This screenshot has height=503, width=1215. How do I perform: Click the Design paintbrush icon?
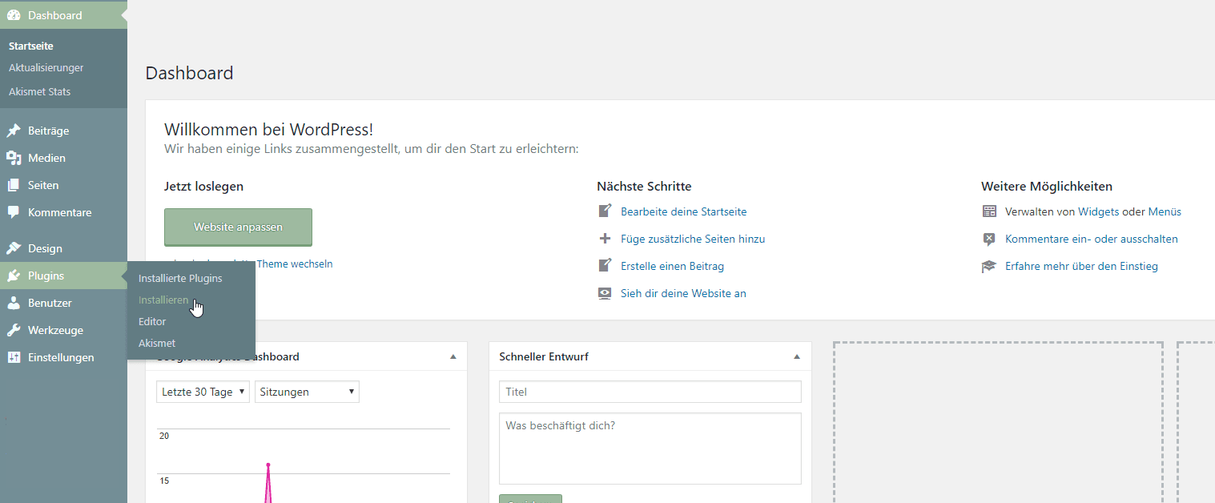[x=14, y=248]
